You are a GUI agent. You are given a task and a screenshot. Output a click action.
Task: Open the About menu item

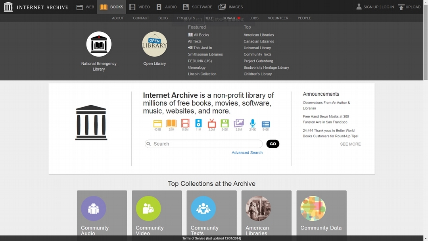[x=118, y=18]
